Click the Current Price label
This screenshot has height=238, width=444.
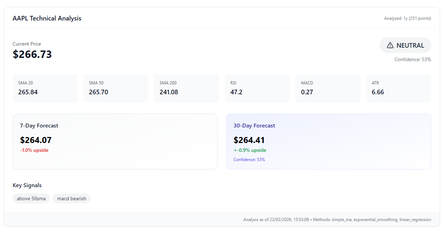[27, 44]
